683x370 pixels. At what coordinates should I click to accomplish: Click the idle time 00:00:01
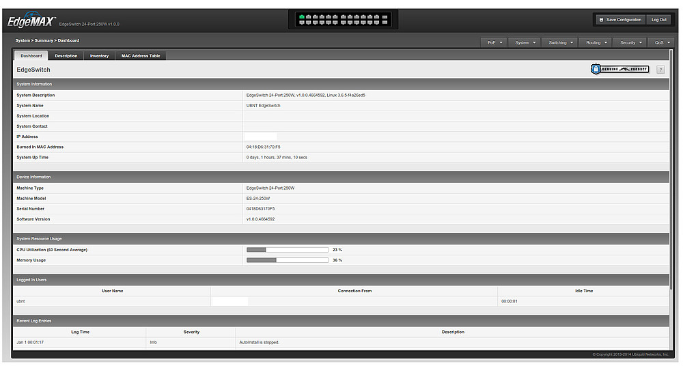click(x=510, y=301)
